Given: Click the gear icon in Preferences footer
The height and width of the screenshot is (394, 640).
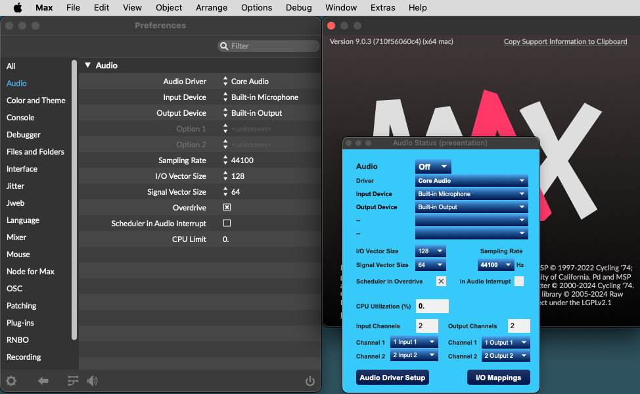Looking at the screenshot, I should pos(11,381).
